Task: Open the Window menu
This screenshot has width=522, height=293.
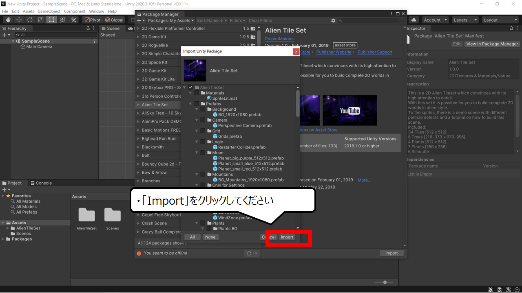Action: [97, 11]
